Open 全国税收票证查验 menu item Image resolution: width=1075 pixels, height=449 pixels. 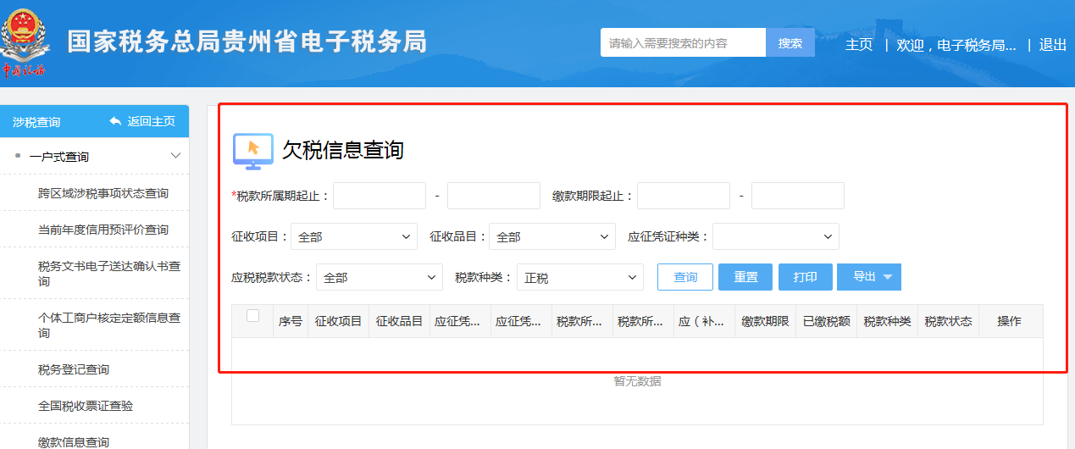click(x=86, y=406)
